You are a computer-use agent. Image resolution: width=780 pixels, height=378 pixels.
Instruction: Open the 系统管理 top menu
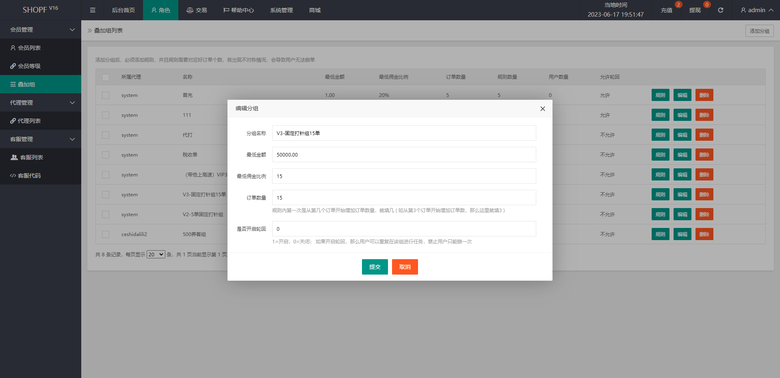(x=281, y=10)
